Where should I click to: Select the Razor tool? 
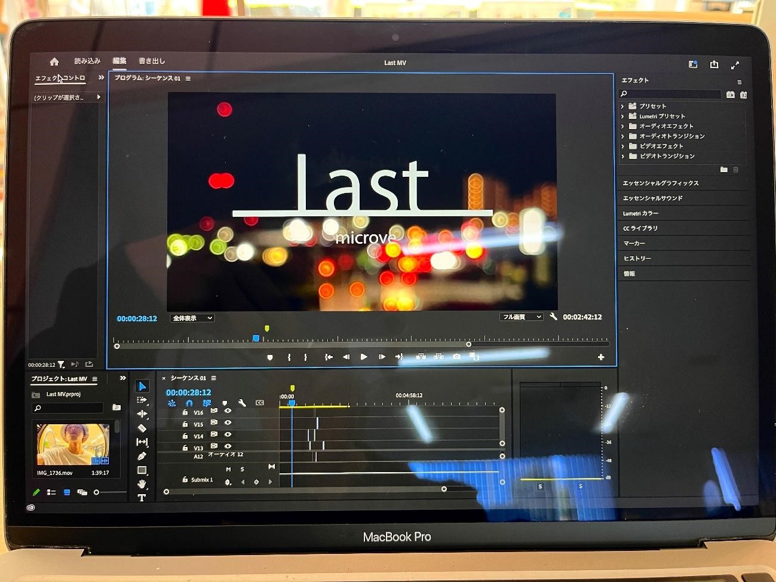(x=142, y=428)
